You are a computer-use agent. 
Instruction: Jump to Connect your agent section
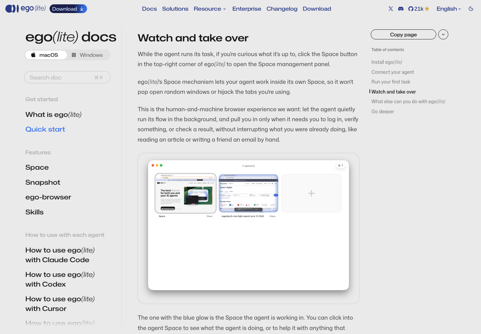[392, 72]
